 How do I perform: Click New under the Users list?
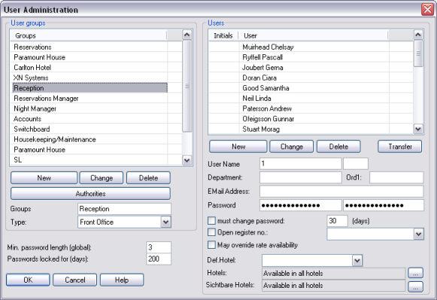[238, 147]
